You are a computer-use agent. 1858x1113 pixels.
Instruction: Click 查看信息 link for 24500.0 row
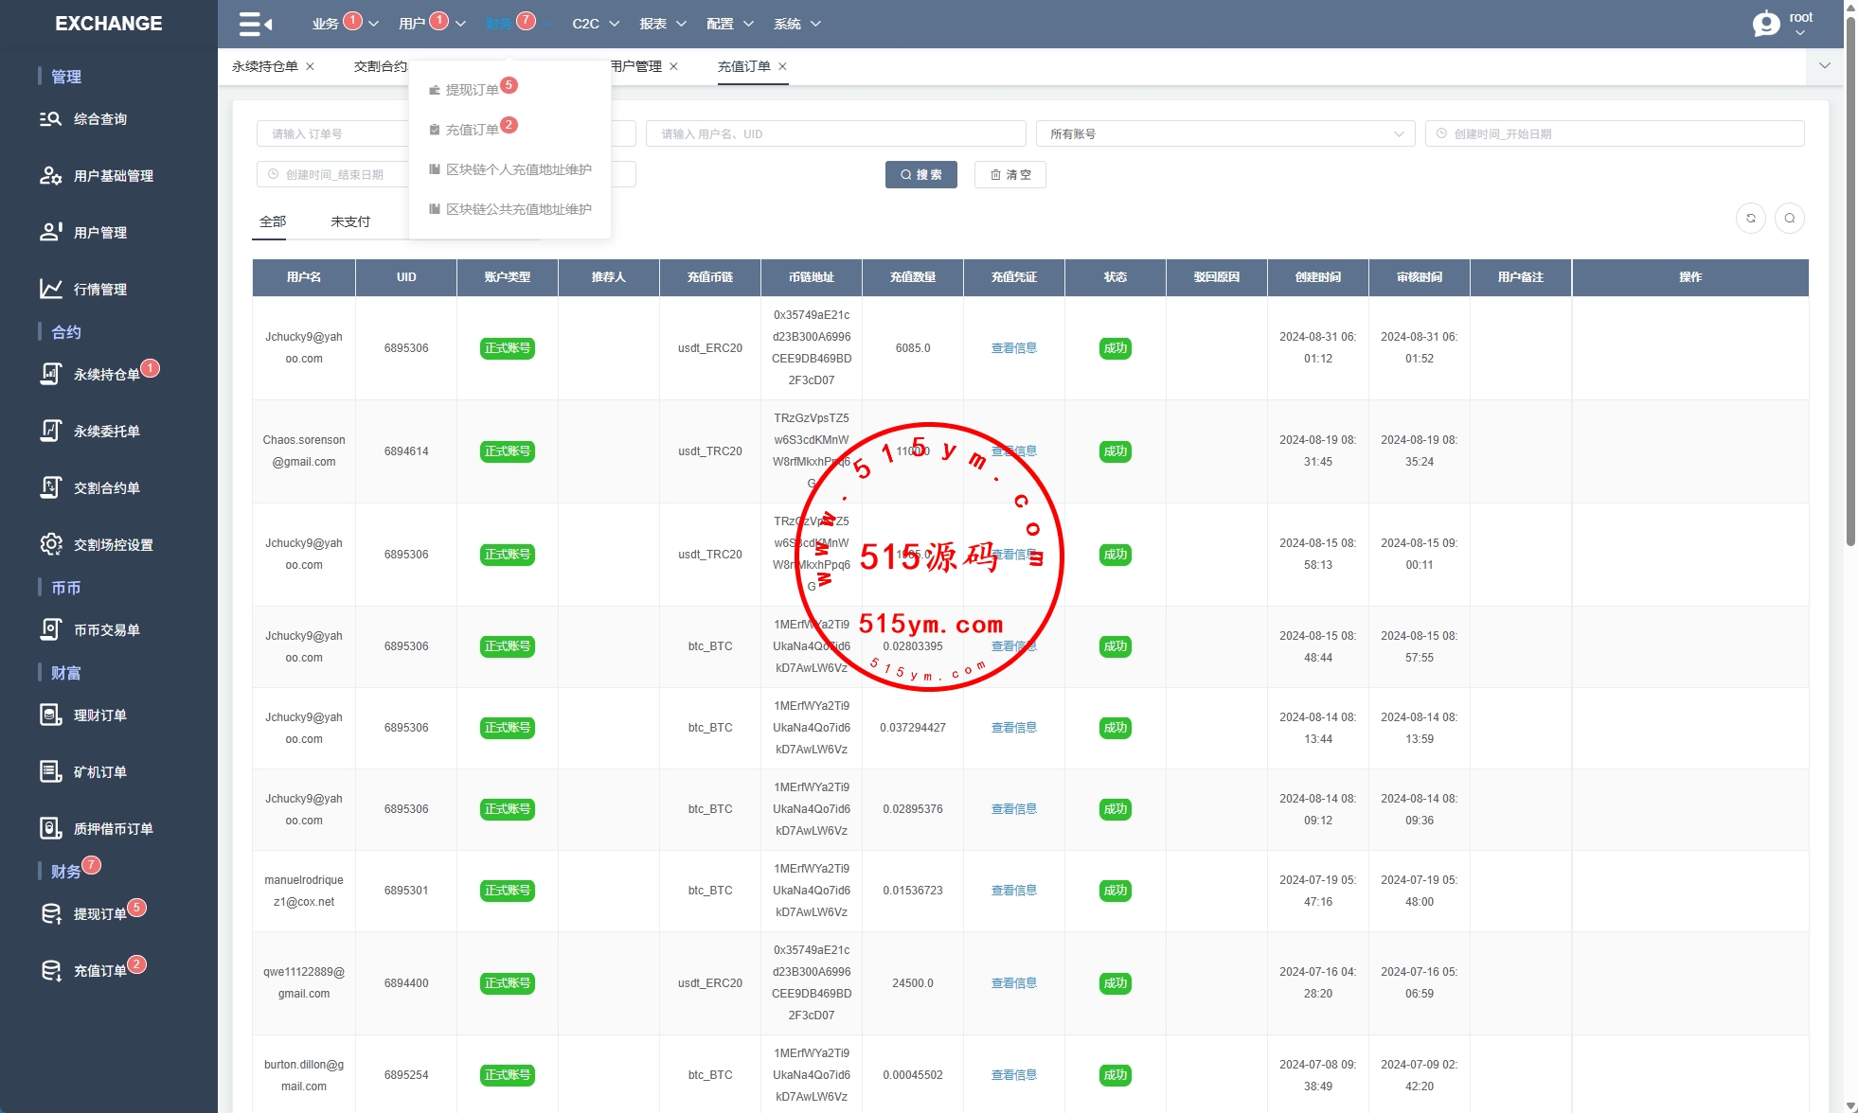(x=1013, y=983)
